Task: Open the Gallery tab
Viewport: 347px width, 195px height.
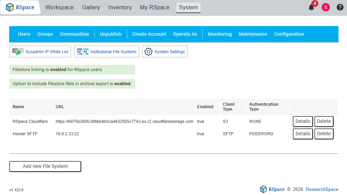Action: (91, 7)
